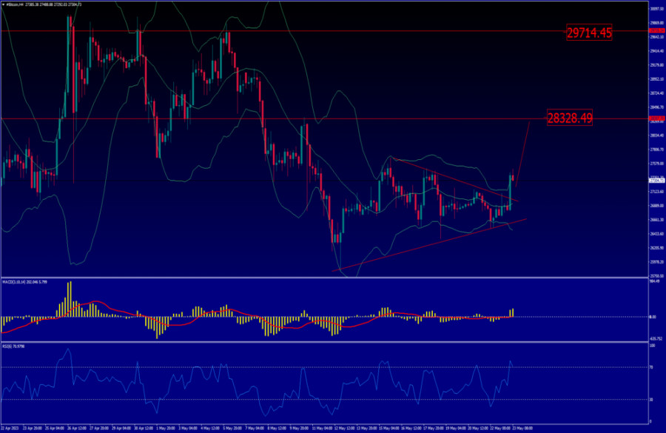
Task: Click the MACD 0.00 zero level label
Action: coord(653,317)
